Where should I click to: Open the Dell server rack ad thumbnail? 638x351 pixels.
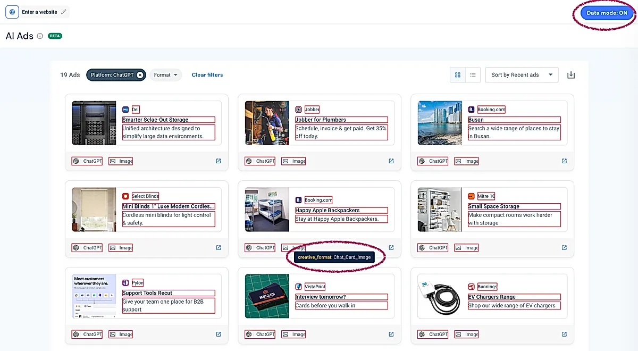click(94, 123)
